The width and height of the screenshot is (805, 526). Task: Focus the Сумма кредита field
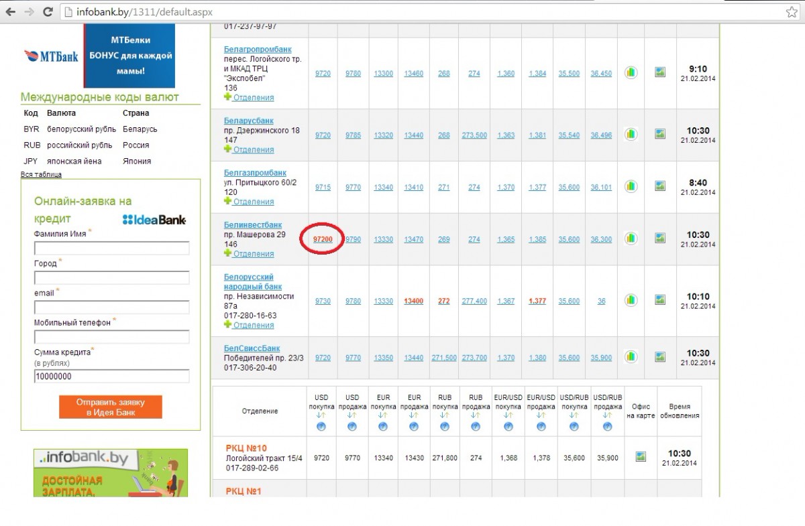point(112,377)
